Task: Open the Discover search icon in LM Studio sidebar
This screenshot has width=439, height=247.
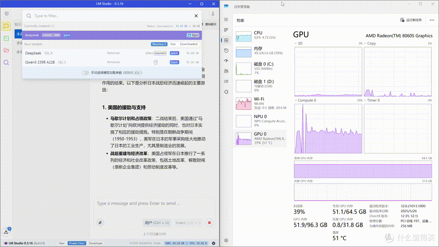Action: pos(6,63)
